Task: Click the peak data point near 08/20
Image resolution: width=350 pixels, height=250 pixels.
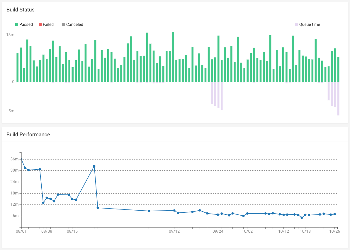Action: coord(94,166)
